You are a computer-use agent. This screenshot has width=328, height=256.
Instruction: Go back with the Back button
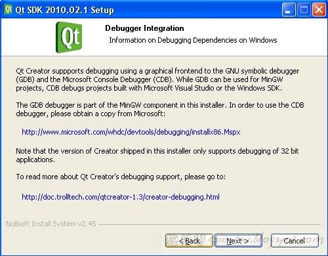point(189,241)
